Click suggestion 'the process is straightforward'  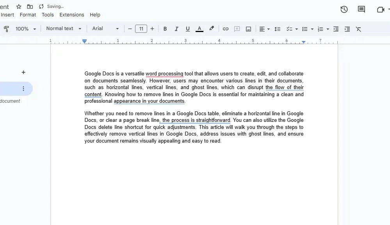pos(196,120)
